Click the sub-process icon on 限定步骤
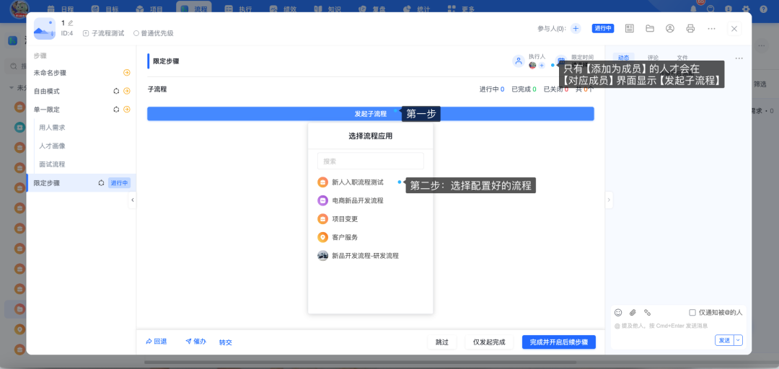 tap(102, 183)
